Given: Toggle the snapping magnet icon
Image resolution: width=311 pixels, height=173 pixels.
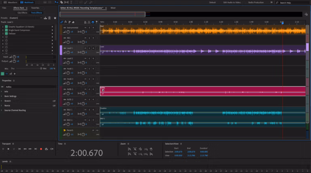Looking at the screenshot, I should point(93,22).
